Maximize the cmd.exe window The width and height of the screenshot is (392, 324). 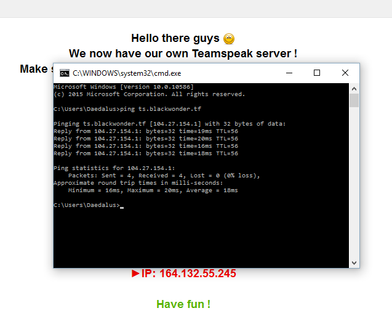pyautogui.click(x=317, y=73)
